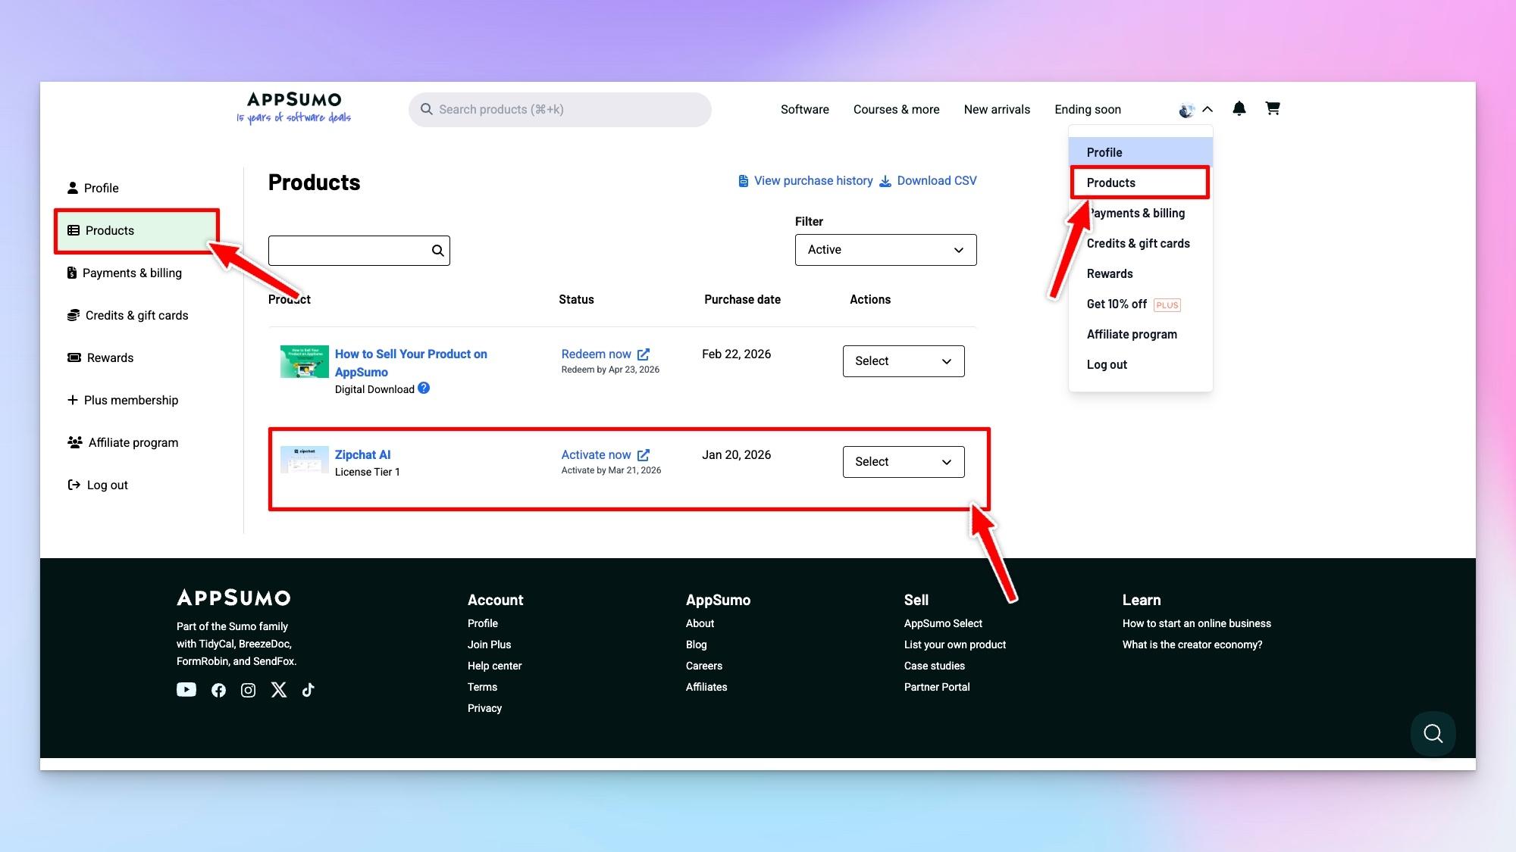Open the notifications bell

point(1239,108)
